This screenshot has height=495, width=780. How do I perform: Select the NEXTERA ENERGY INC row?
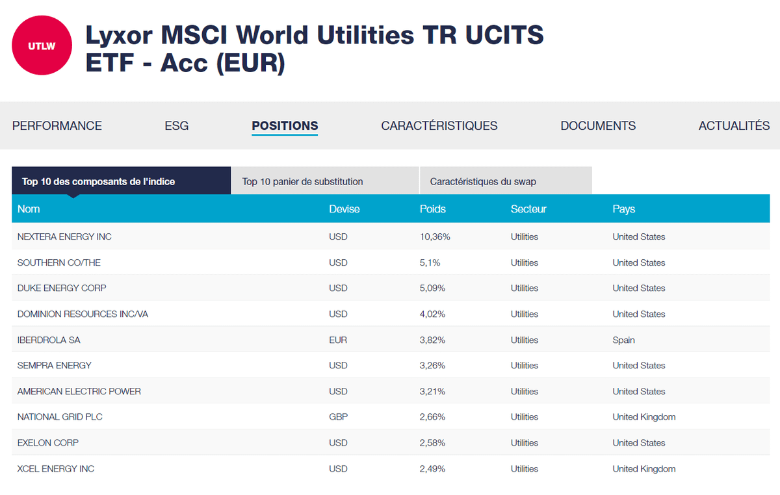pos(64,237)
